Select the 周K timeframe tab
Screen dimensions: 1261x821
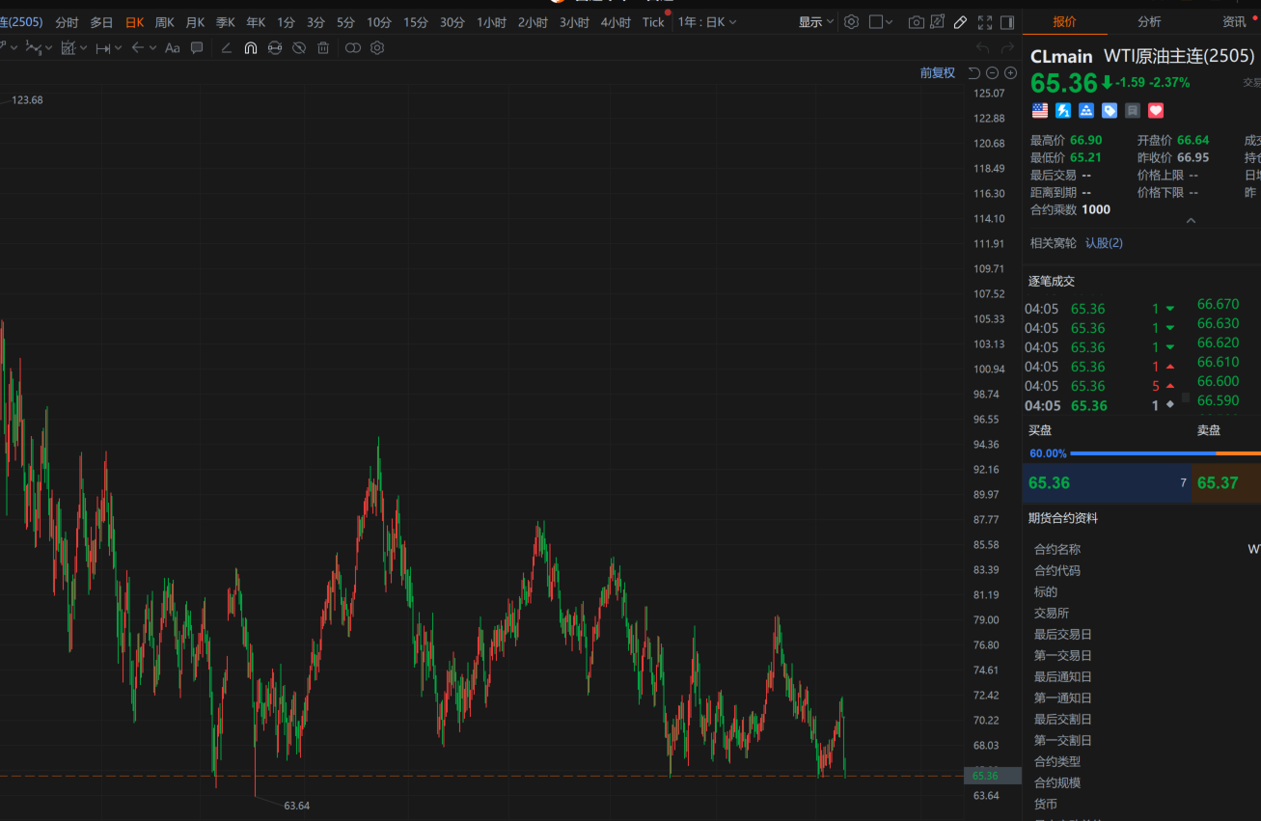[x=164, y=22]
